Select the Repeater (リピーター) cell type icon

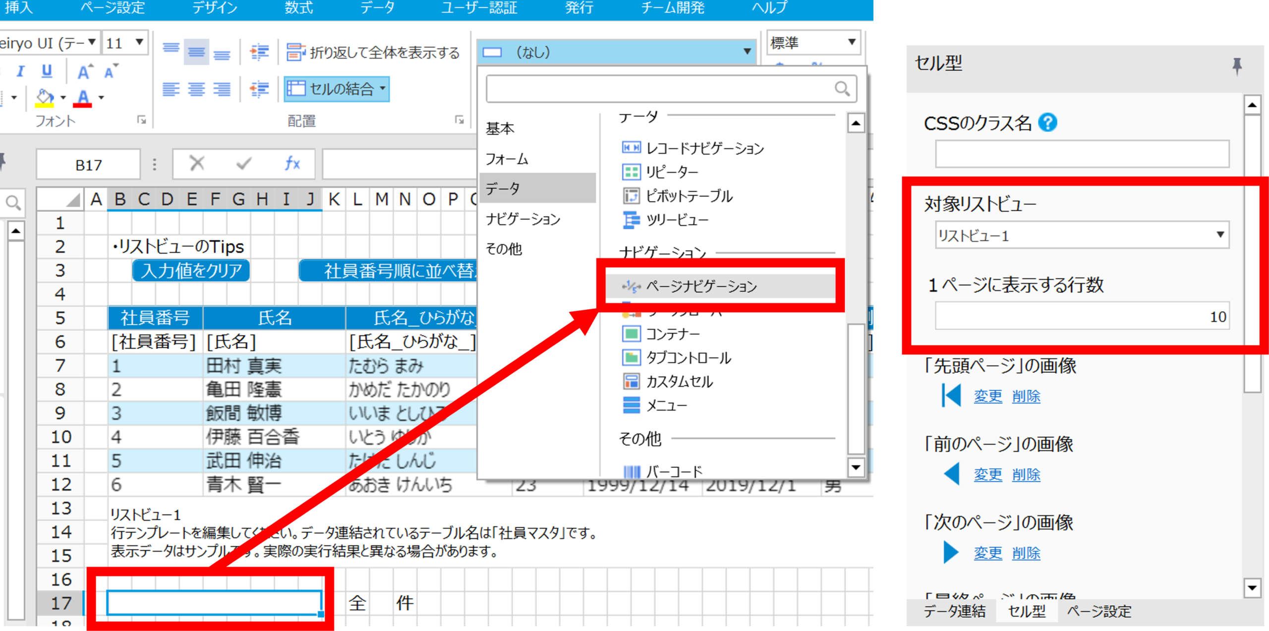pyautogui.click(x=631, y=172)
